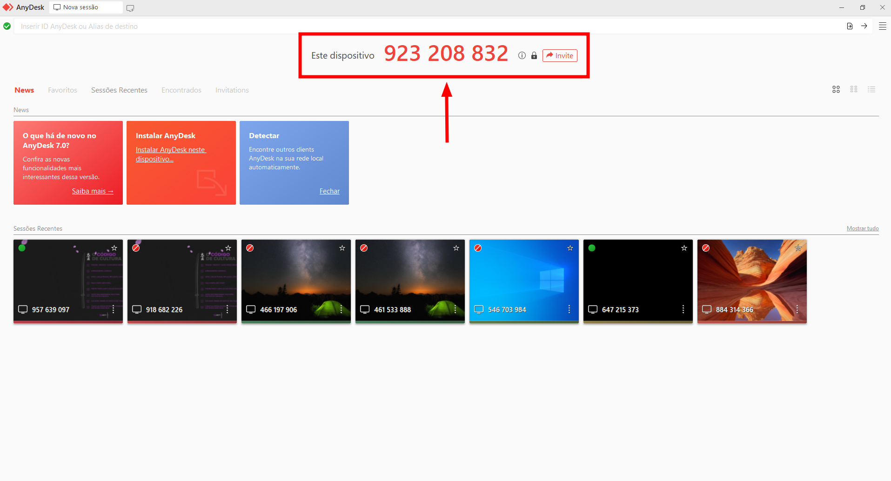Select the Nova sessão session tab
Image resolution: width=891 pixels, height=481 pixels.
click(86, 7)
